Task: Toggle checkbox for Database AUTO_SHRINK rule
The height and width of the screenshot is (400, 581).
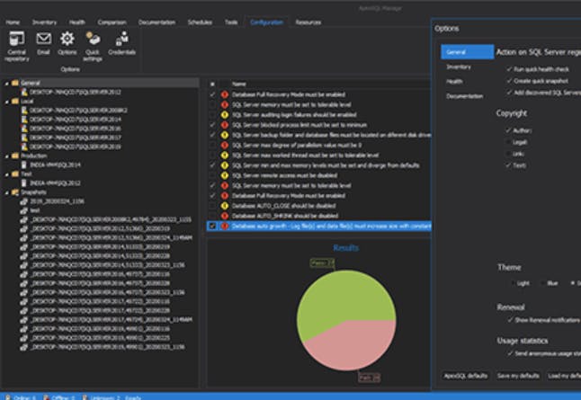Action: click(212, 216)
